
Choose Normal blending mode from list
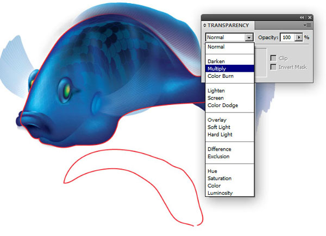tap(230, 47)
